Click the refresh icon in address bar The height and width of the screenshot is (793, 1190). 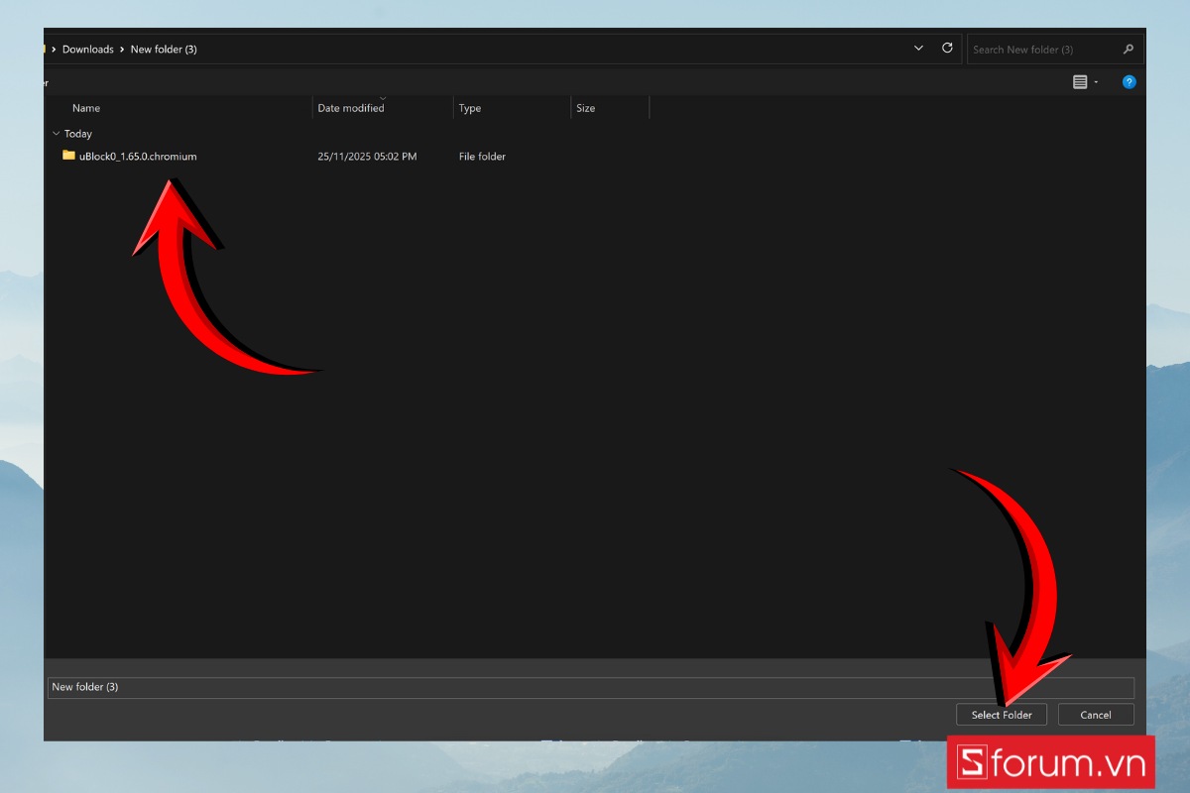click(x=947, y=48)
